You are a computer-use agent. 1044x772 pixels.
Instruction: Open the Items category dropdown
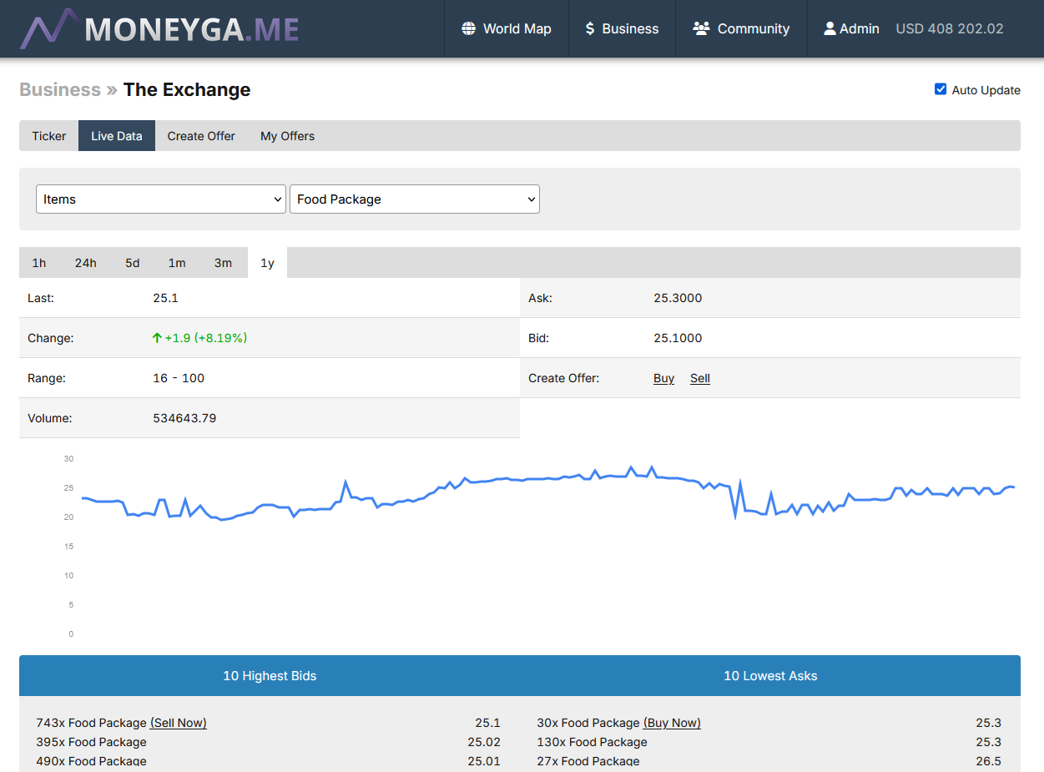(x=160, y=199)
